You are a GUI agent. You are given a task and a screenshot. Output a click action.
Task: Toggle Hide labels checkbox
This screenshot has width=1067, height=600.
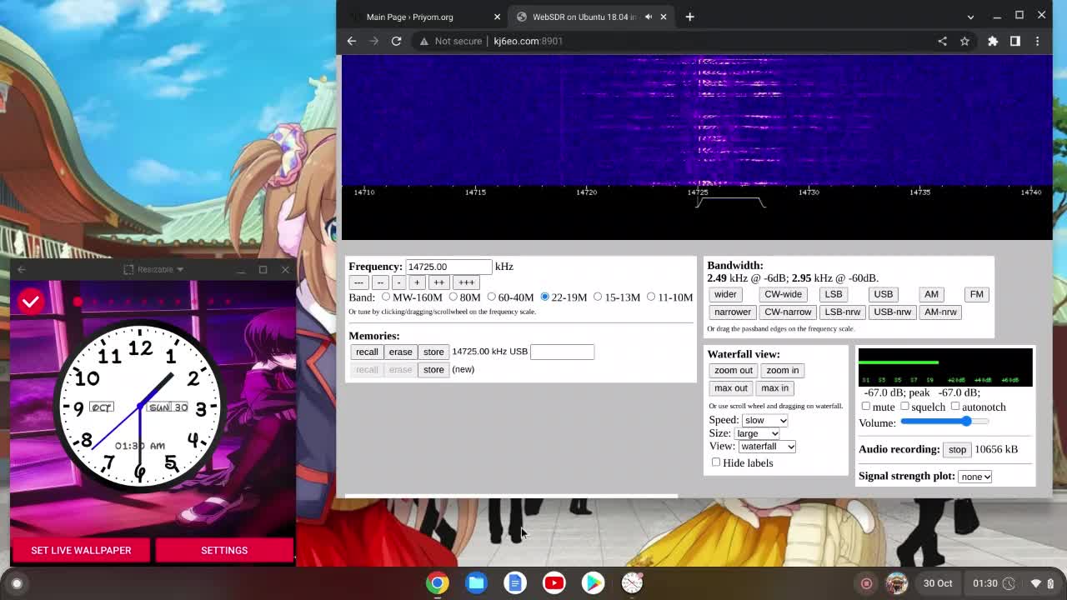(716, 462)
